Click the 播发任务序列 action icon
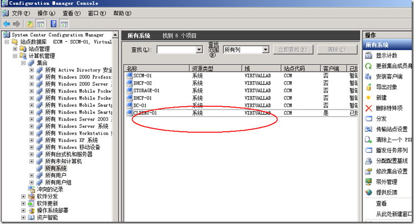 [368, 150]
